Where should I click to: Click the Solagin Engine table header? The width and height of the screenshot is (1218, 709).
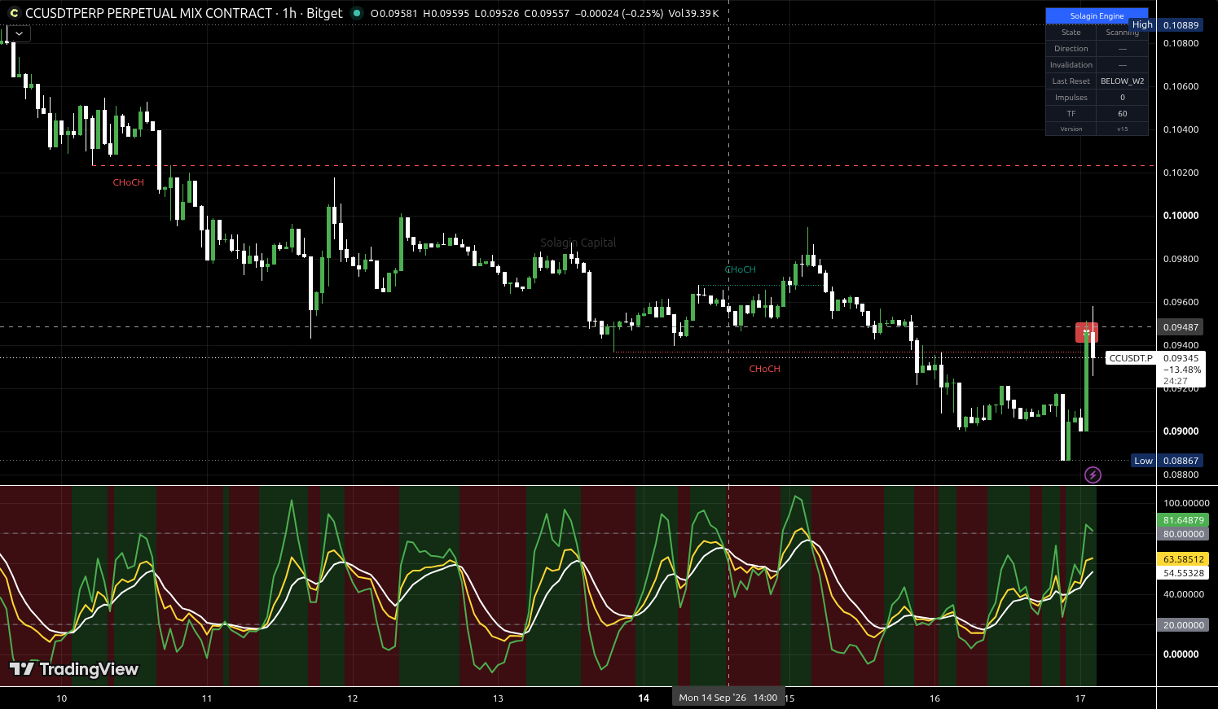[x=1097, y=15]
